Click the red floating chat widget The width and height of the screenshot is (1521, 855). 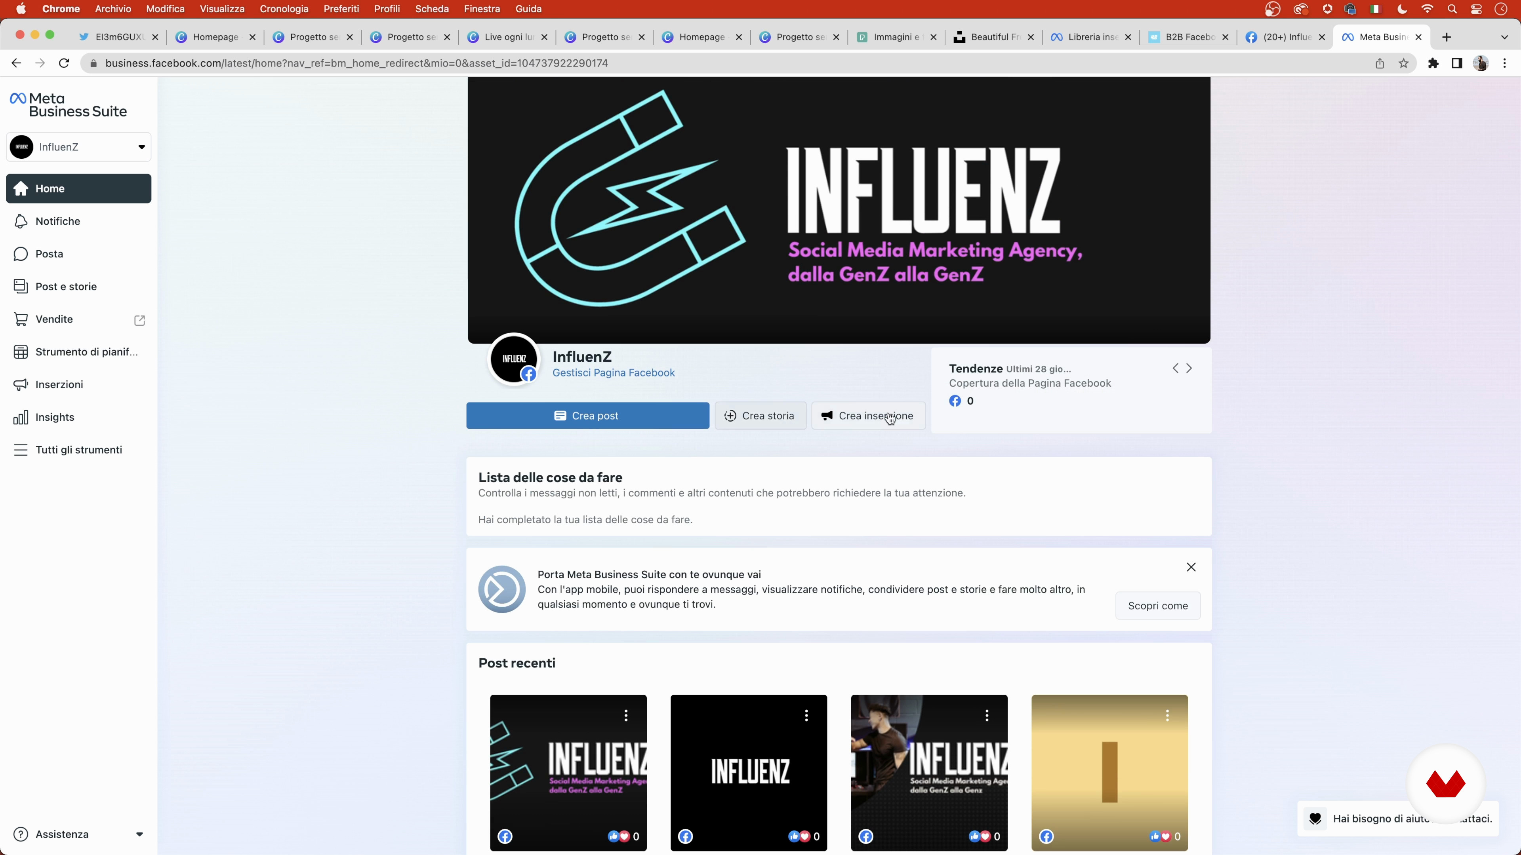(x=1445, y=784)
